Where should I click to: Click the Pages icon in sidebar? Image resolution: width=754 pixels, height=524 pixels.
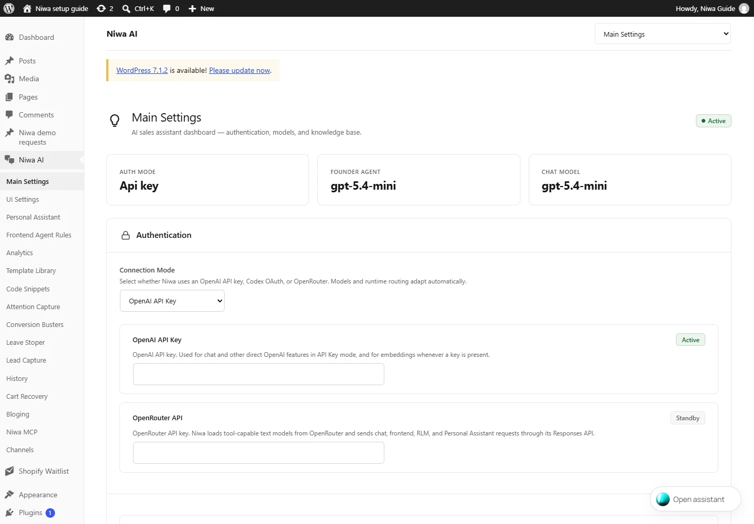pos(9,97)
